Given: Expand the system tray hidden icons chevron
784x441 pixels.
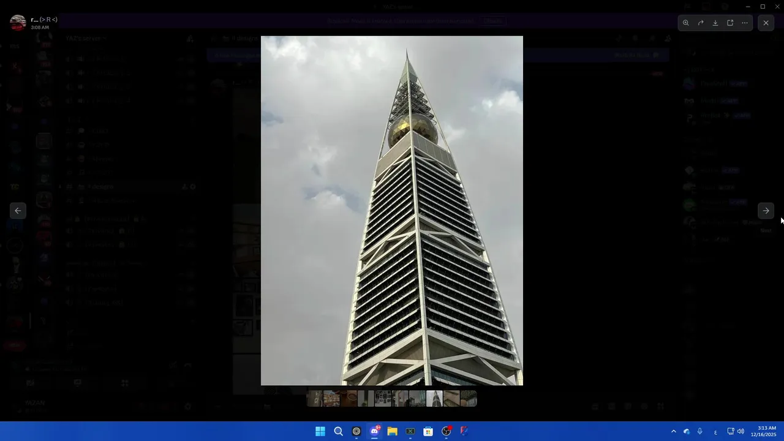Looking at the screenshot, I should coord(674,431).
